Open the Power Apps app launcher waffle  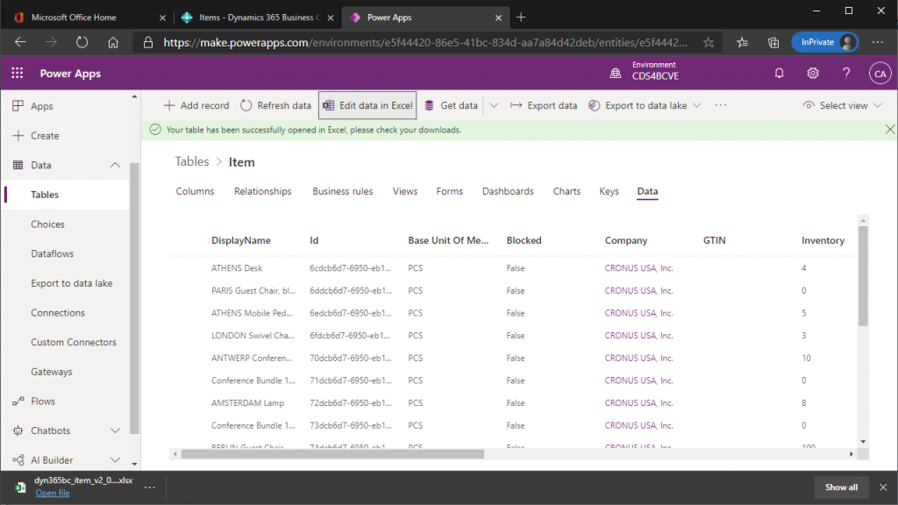pos(18,74)
